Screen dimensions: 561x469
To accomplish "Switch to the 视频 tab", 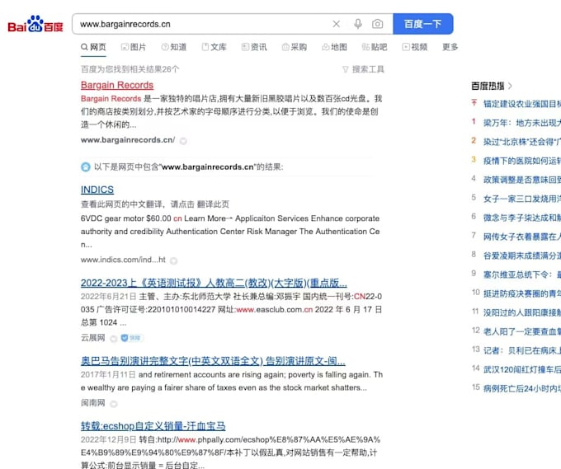I will (x=415, y=47).
